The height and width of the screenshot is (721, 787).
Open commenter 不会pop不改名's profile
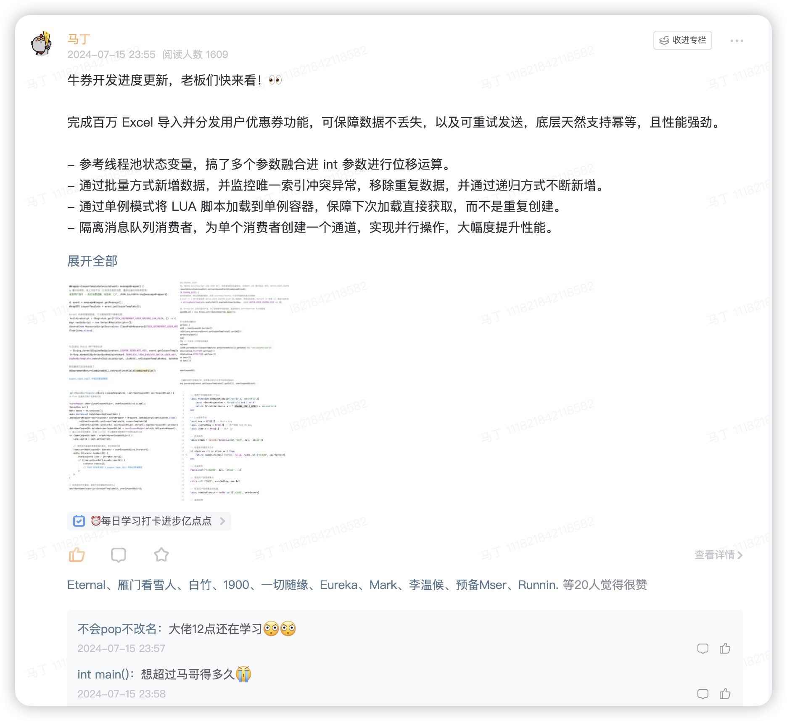[117, 629]
